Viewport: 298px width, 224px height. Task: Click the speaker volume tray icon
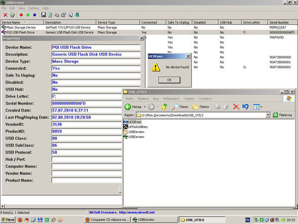tap(272, 220)
